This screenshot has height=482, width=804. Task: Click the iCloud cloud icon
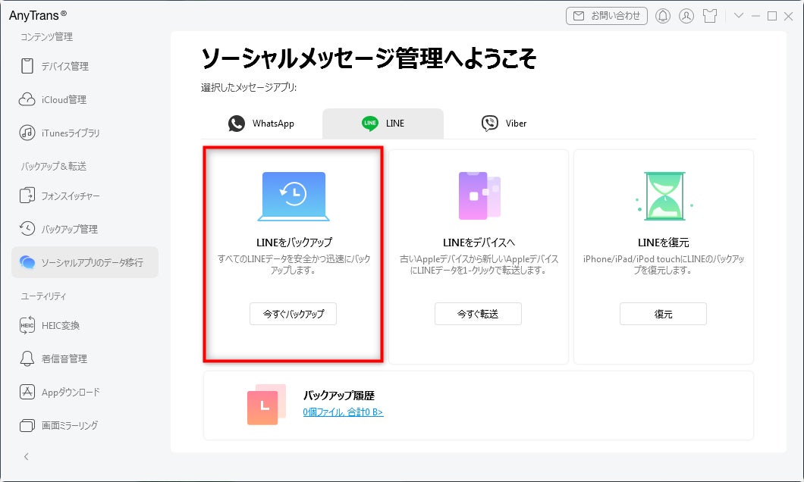point(27,99)
